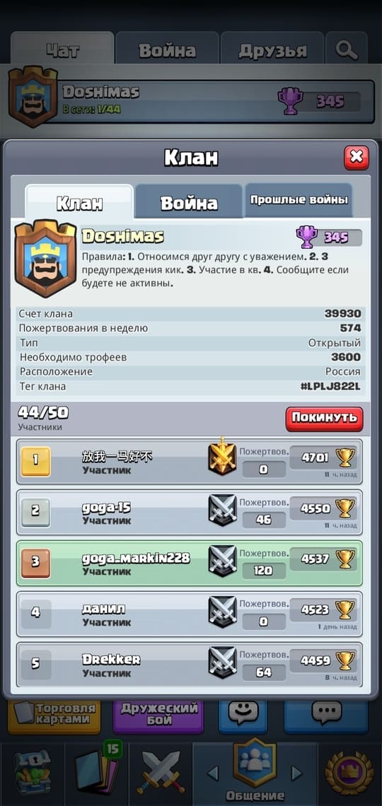The height and width of the screenshot is (806, 382).
Task: Select member goga_markin228 row
Action: click(189, 563)
